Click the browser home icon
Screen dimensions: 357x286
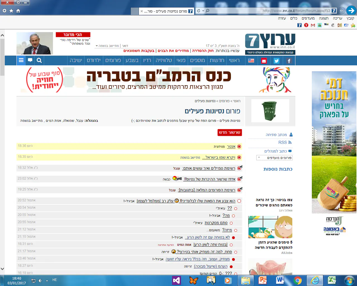(18, 11)
